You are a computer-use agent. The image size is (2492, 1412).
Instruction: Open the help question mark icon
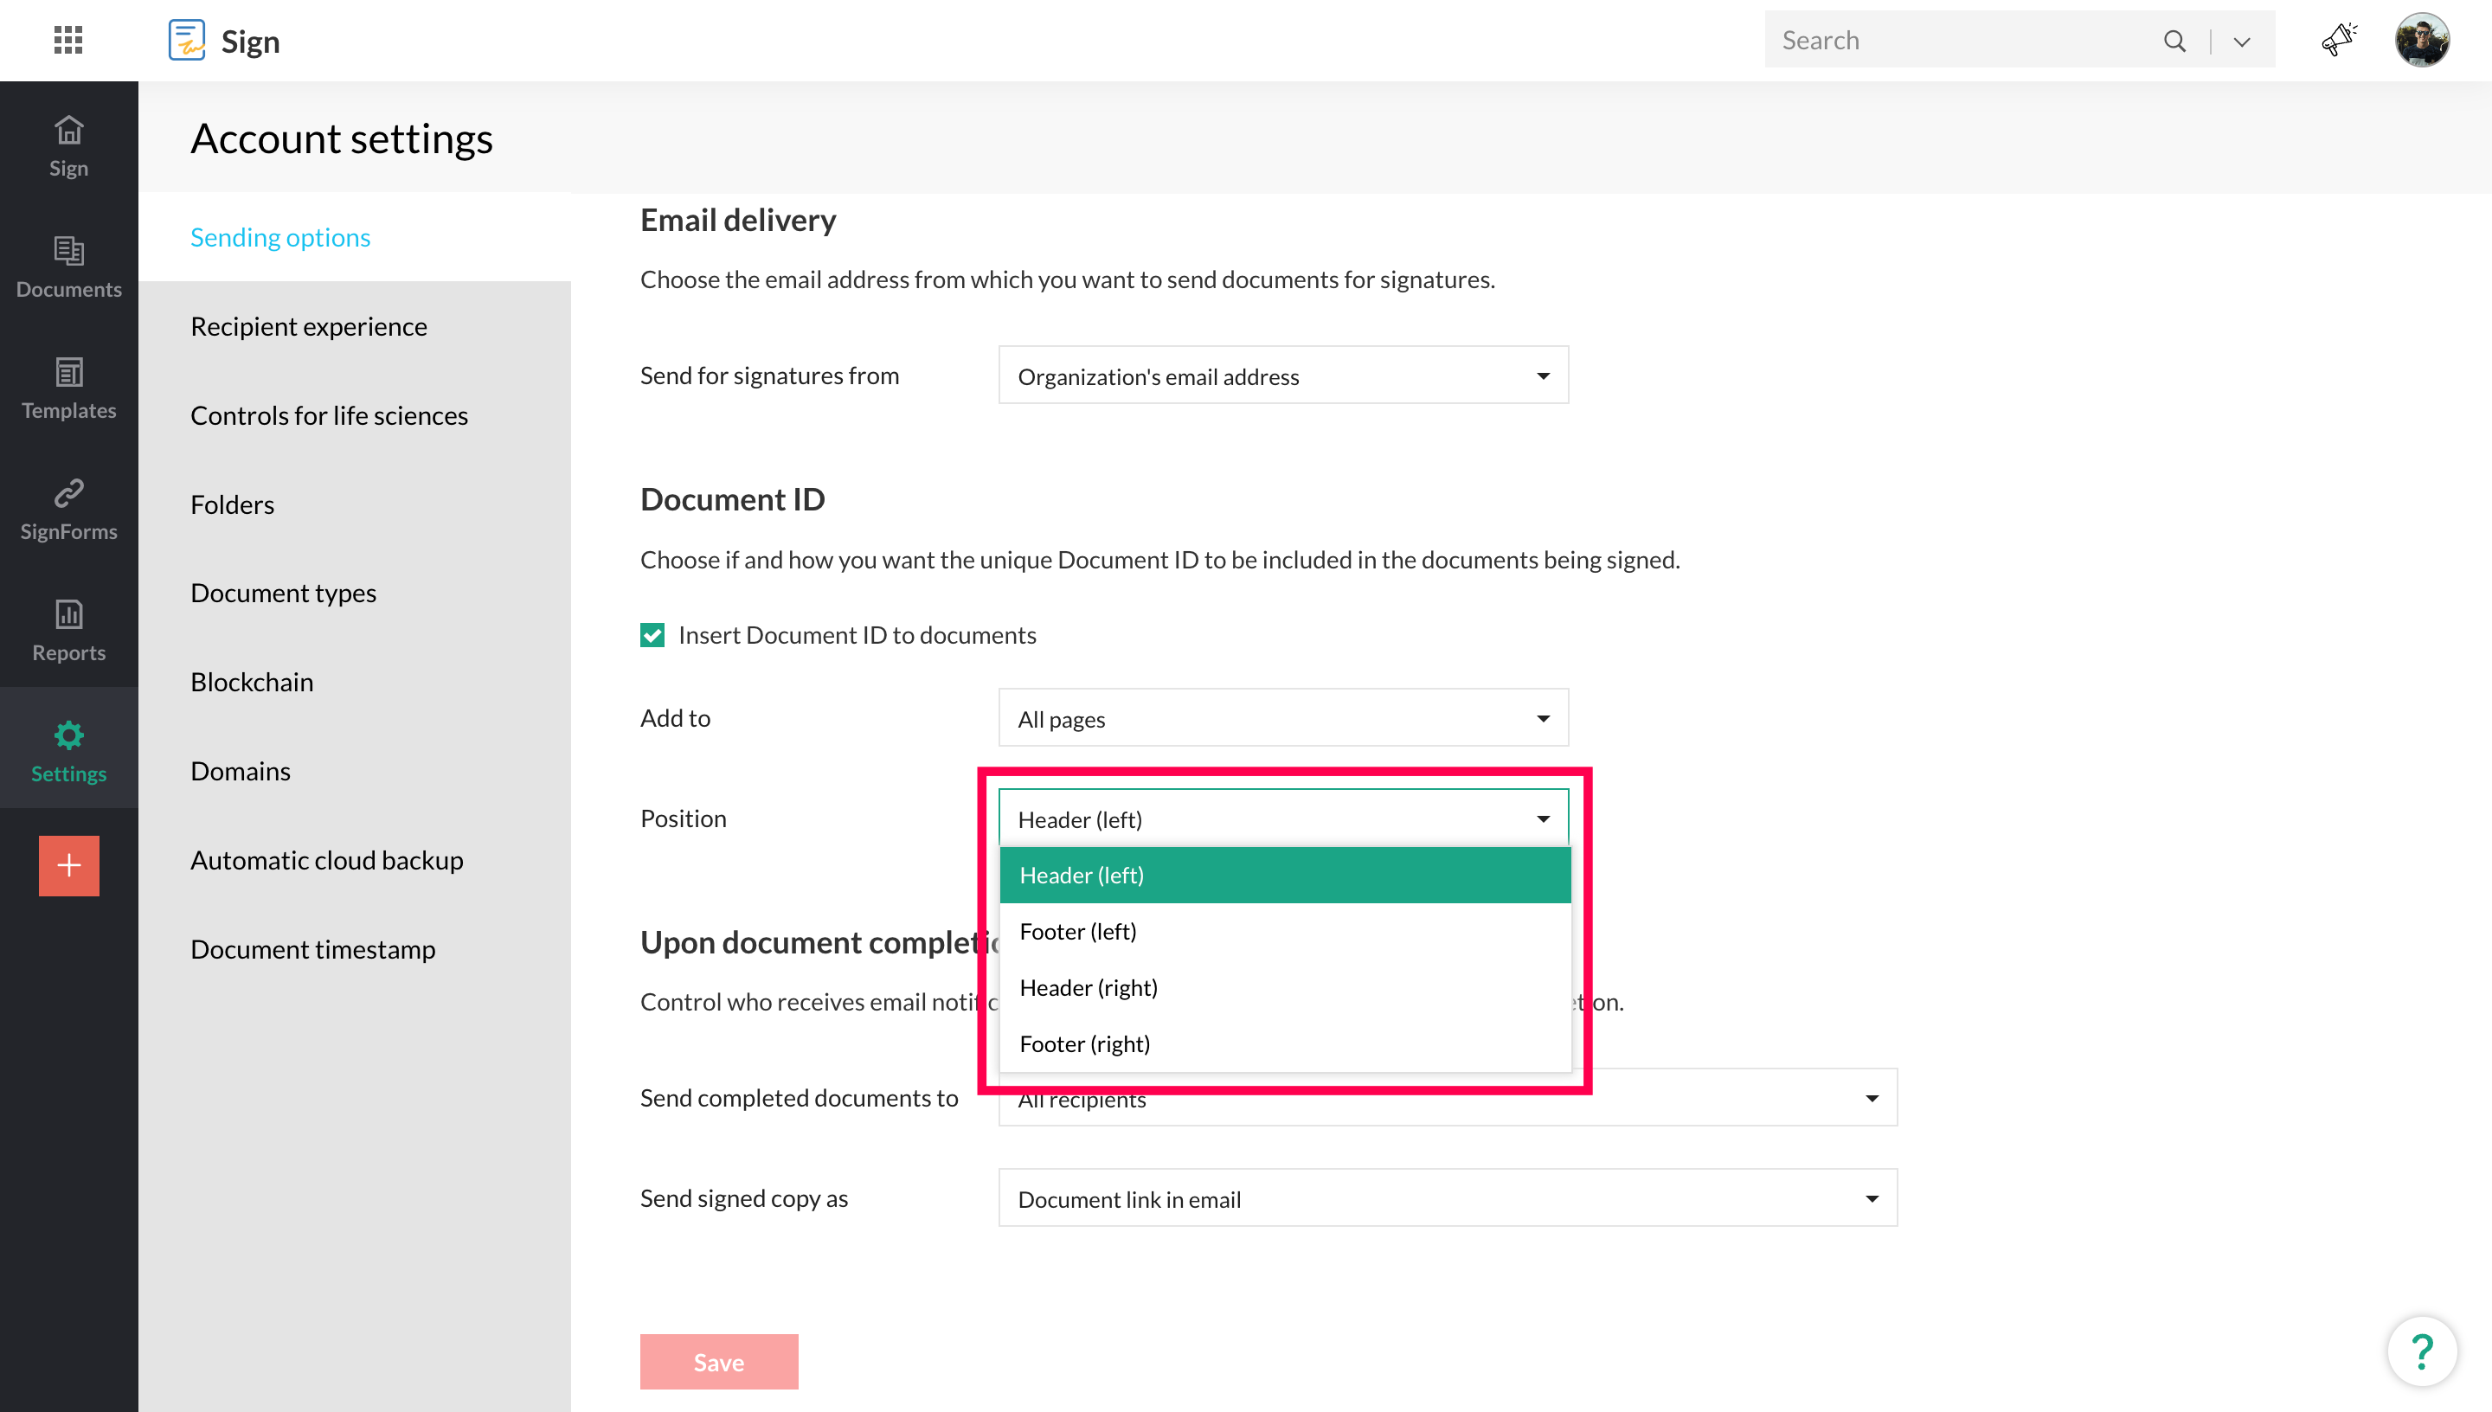click(2421, 1351)
